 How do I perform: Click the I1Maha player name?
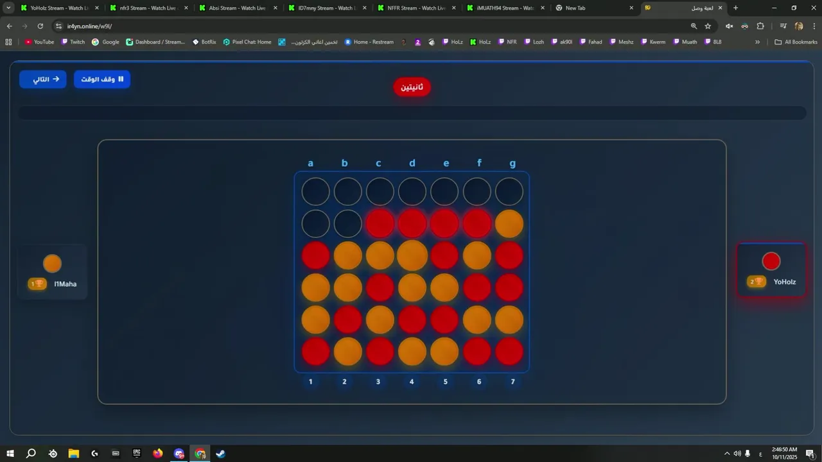[x=66, y=284]
